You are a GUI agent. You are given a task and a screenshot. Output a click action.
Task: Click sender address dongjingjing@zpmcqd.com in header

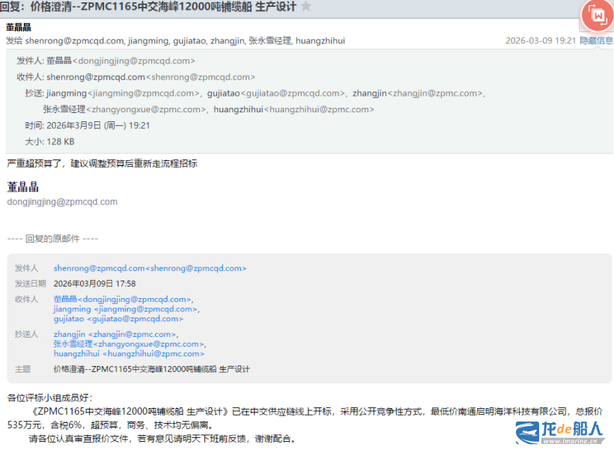[121, 61]
